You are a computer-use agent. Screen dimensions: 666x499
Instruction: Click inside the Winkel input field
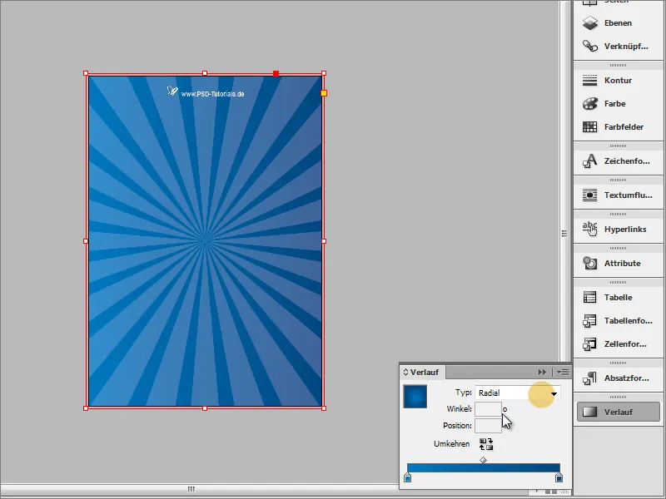click(x=487, y=407)
